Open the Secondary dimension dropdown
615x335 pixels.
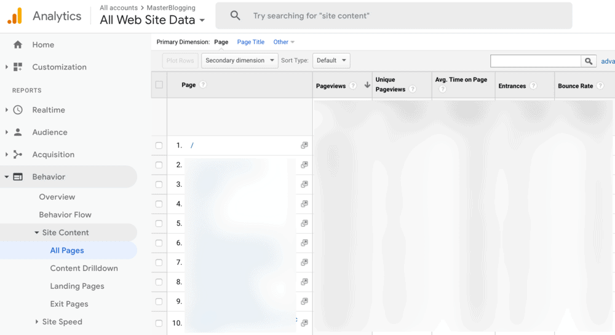point(240,61)
